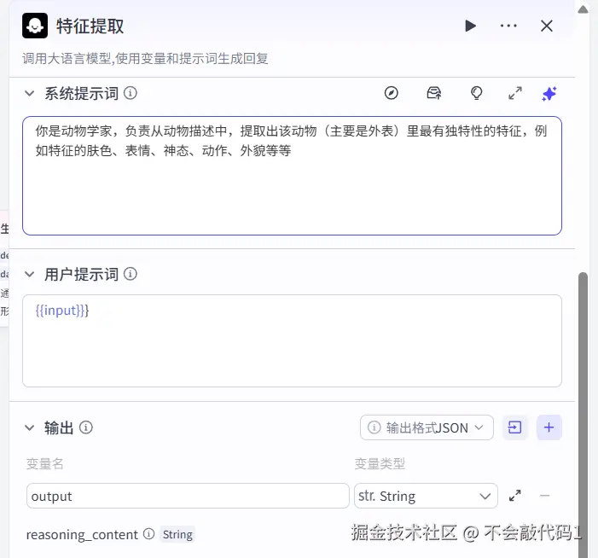598x558 pixels.
Task: Collapse the 输出 section
Action: click(29, 427)
